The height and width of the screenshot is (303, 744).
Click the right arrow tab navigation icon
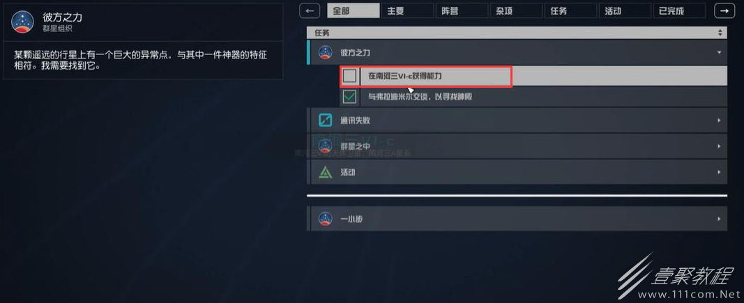[x=724, y=10]
